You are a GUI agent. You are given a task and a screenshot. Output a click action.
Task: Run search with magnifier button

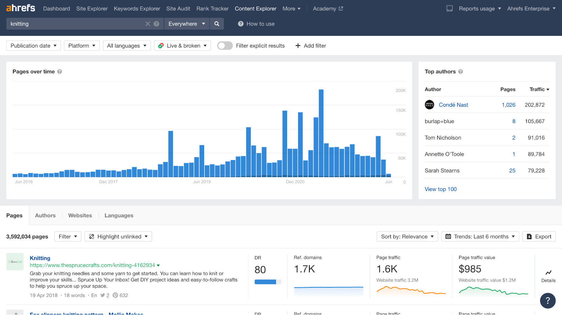click(217, 24)
